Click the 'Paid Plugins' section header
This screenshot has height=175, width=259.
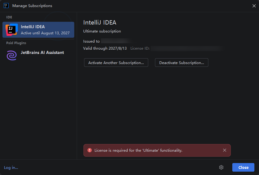16,43
